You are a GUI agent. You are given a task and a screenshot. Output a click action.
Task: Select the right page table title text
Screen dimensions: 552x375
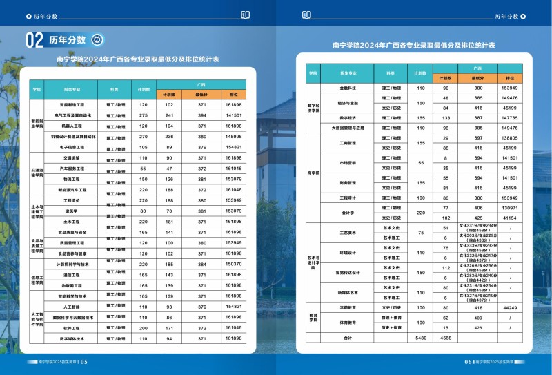point(413,45)
